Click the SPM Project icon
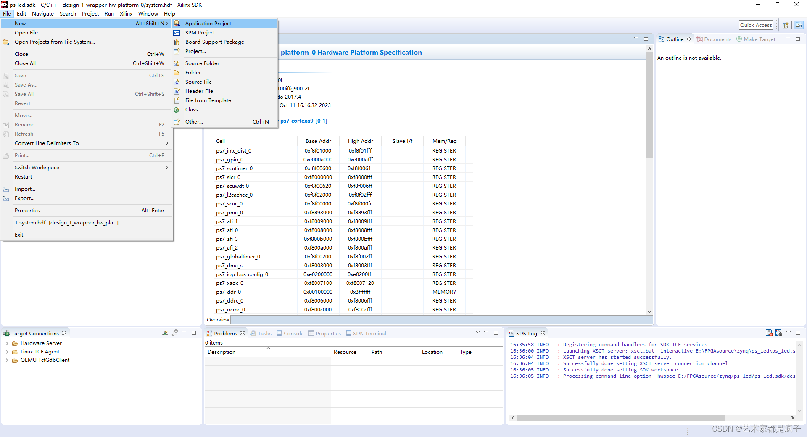 (177, 33)
